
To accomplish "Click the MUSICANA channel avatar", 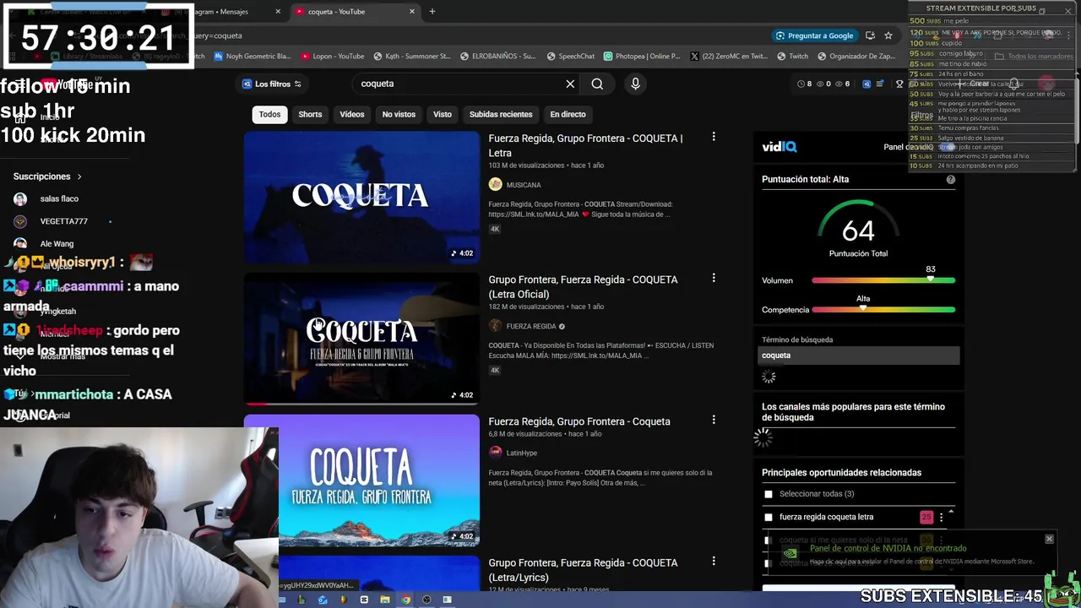I will 495,184.
